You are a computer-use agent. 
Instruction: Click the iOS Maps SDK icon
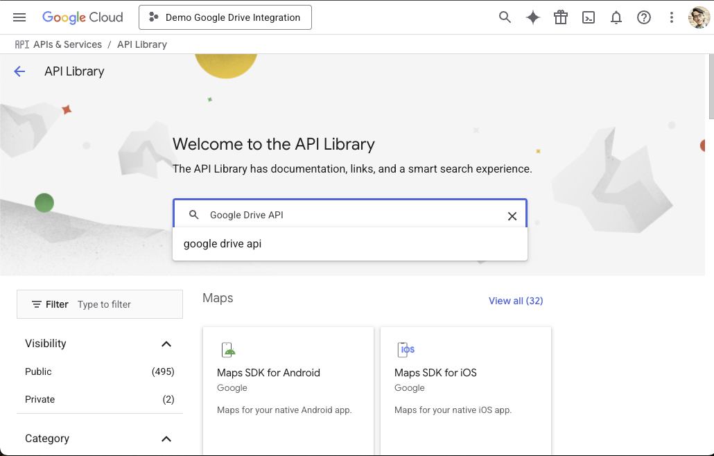pyautogui.click(x=406, y=349)
